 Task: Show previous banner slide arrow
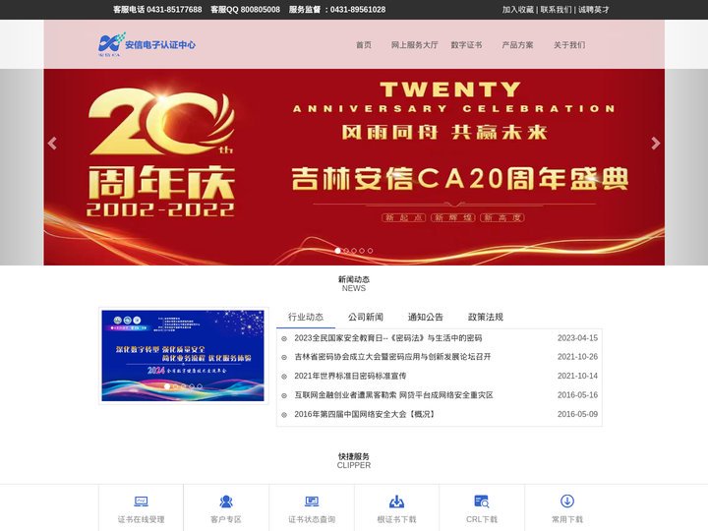point(52,144)
